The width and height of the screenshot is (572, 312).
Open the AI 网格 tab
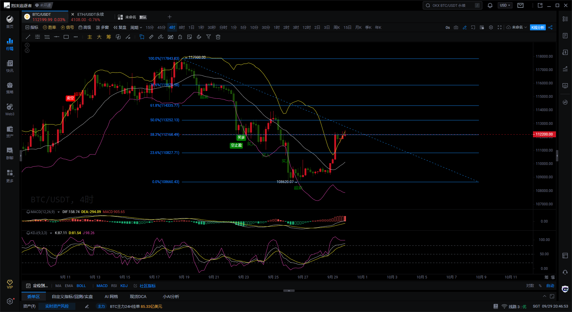pyautogui.click(x=111, y=296)
